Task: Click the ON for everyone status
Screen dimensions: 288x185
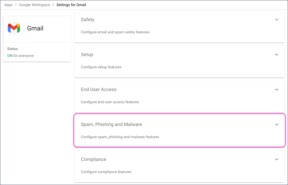Action: point(20,56)
